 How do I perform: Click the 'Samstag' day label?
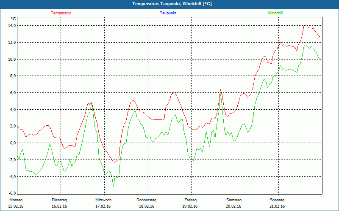(234, 200)
